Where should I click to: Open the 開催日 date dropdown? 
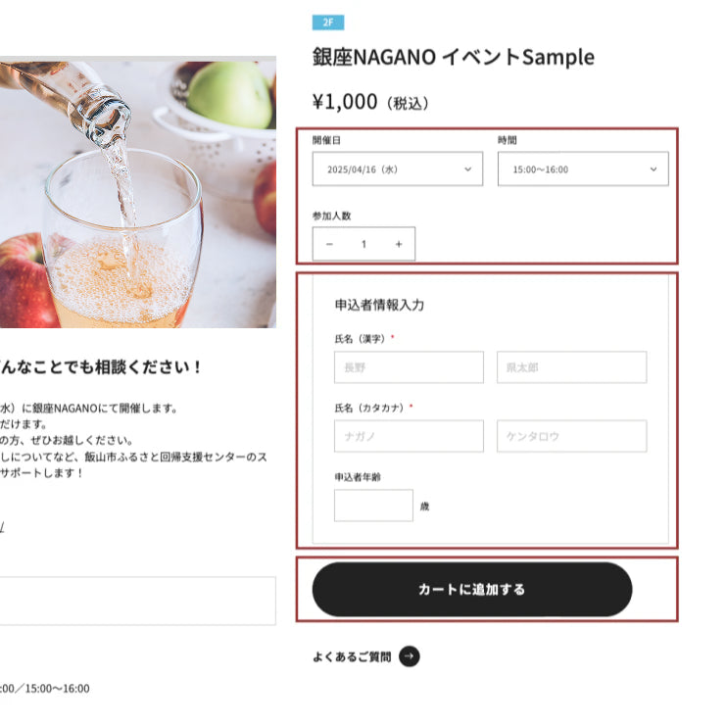(397, 169)
